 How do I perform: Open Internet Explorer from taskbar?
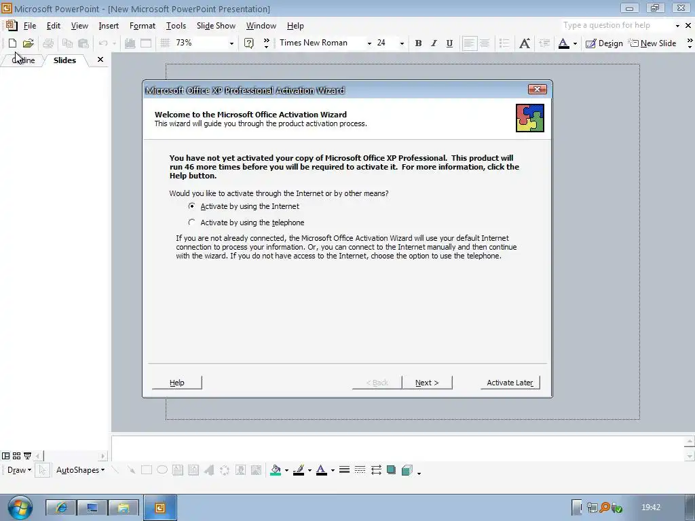[x=61, y=507]
